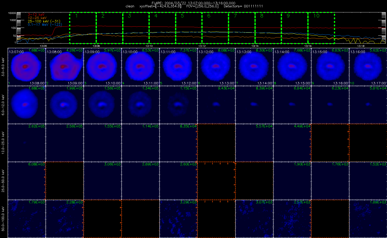Click the 13:18 tick label on time axis
The width and height of the screenshot is (387, 238).
[361, 46]
